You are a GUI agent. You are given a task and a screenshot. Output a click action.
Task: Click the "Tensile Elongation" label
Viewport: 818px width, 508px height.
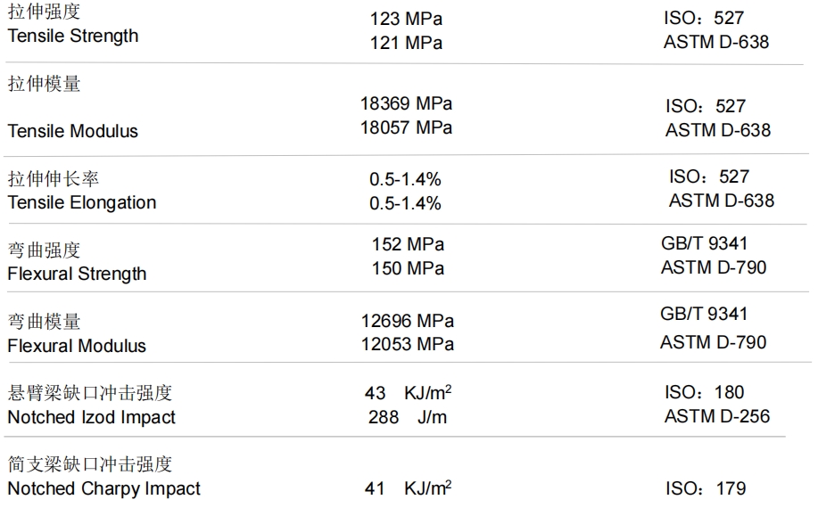click(x=82, y=202)
